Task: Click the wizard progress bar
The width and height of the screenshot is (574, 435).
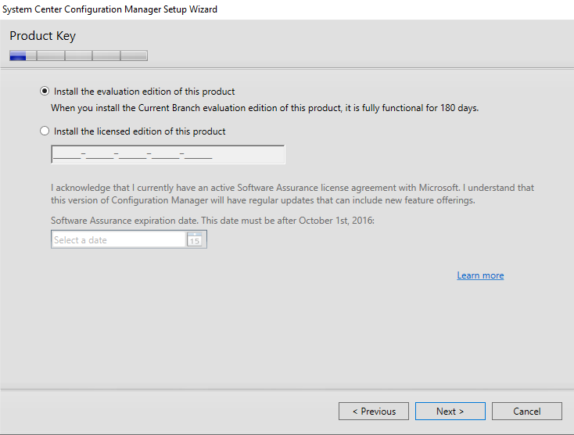Action: pyautogui.click(x=79, y=56)
